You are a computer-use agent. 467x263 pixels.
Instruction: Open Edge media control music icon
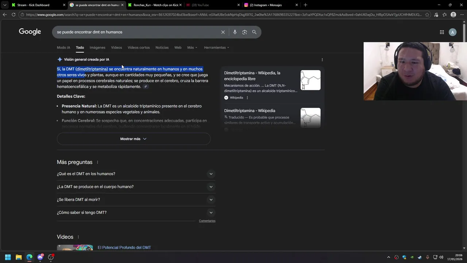(x=436, y=15)
